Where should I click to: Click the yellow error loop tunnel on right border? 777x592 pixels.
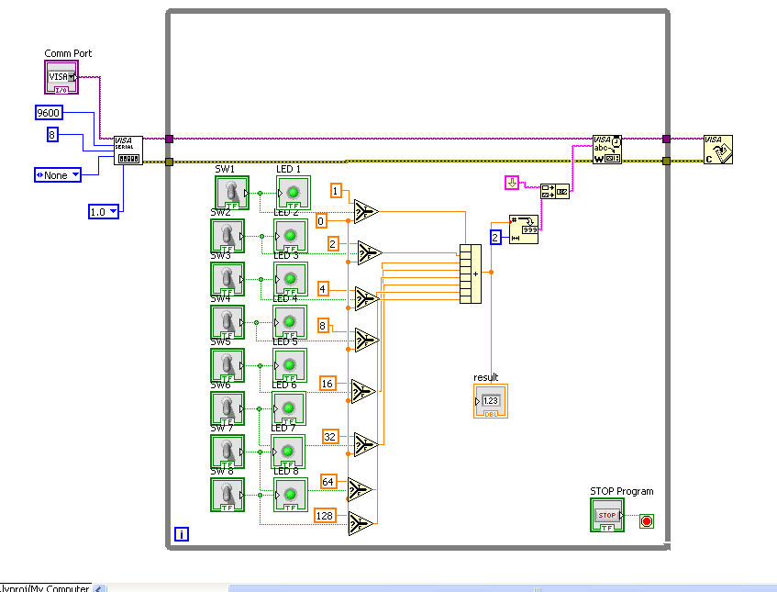[667, 162]
